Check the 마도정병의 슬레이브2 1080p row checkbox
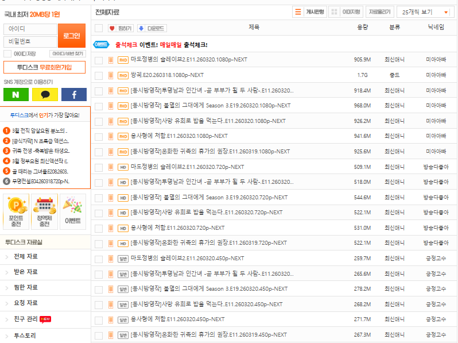Image resolution: width=458 pixels, height=343 pixels. coord(99,60)
